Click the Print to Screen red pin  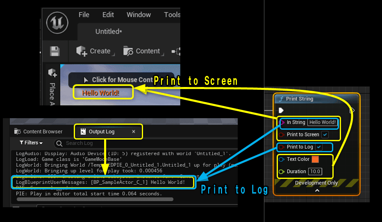pos(282,135)
